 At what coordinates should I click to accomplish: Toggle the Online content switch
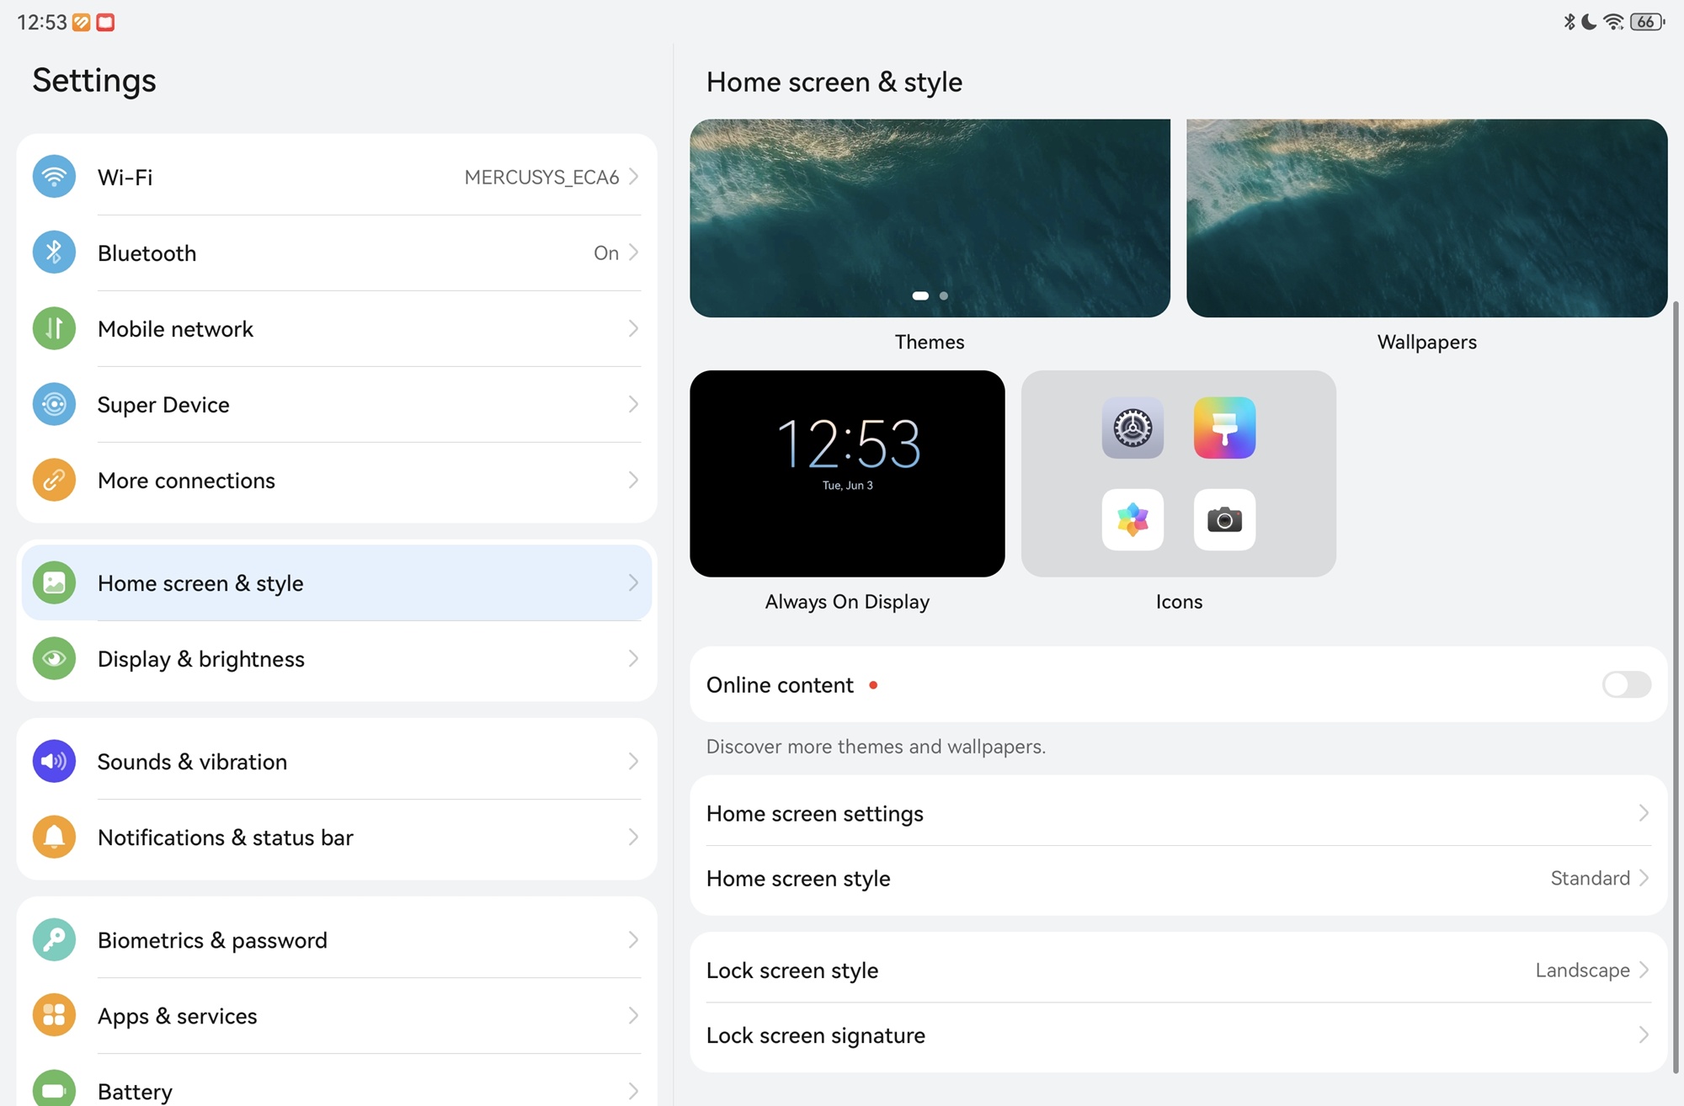tap(1626, 684)
